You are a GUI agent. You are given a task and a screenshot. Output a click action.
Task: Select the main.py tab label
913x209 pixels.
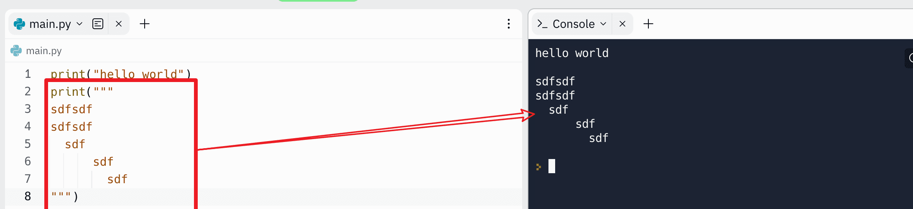click(50, 24)
